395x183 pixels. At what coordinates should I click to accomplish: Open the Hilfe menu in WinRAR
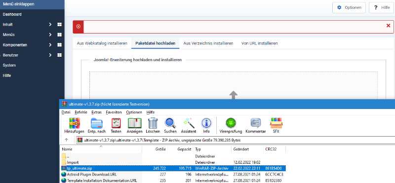[x=151, y=112]
